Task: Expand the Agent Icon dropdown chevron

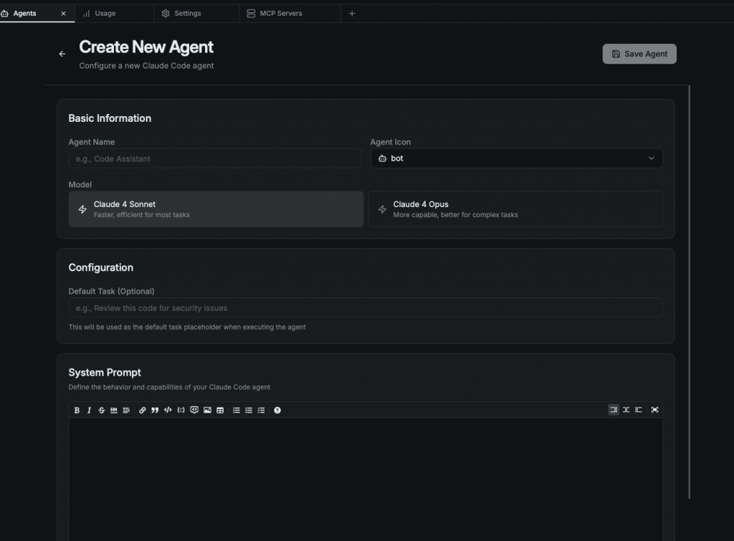Action: pyautogui.click(x=651, y=158)
